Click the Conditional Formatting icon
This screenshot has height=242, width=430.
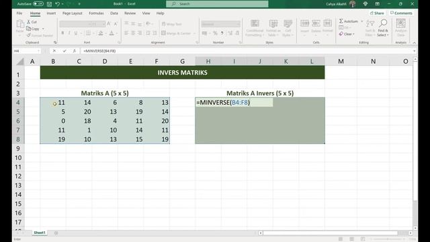click(255, 24)
